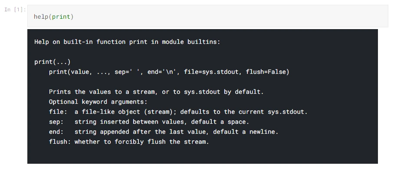Click the 'end:' argument description line
Viewport: 394px width, 172px height.
164,132
